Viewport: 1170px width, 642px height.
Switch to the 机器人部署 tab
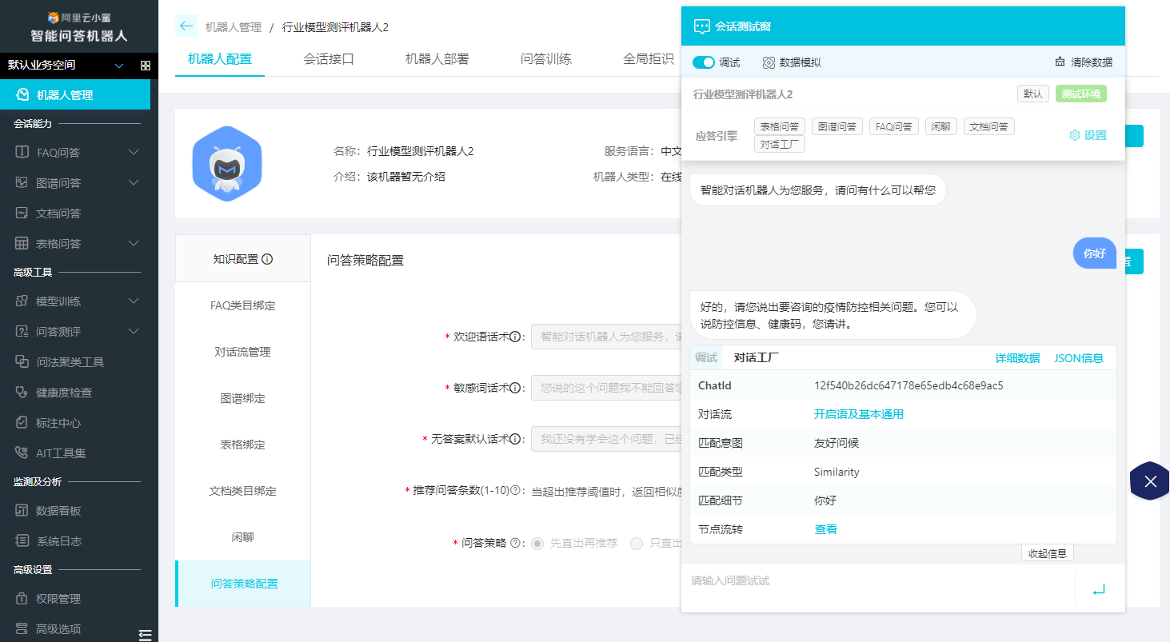tap(437, 59)
